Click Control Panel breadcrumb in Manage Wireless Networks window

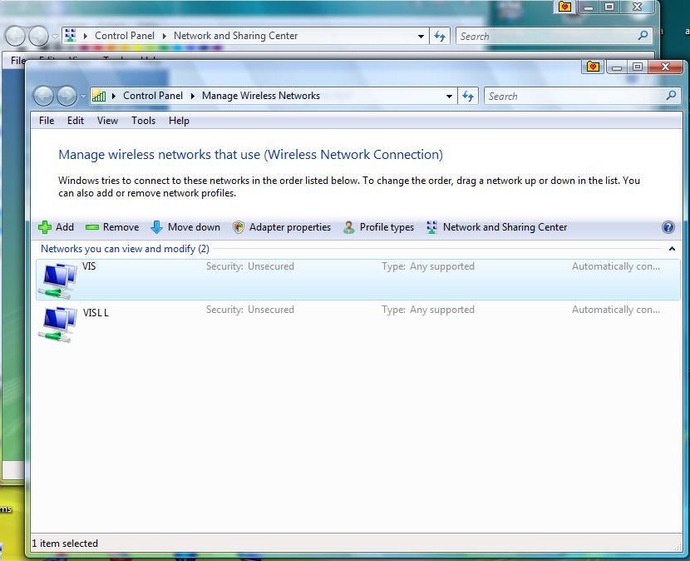[153, 96]
